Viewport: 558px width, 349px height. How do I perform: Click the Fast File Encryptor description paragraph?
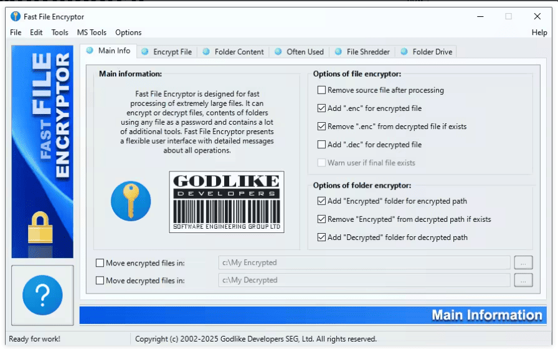pyautogui.click(x=197, y=122)
